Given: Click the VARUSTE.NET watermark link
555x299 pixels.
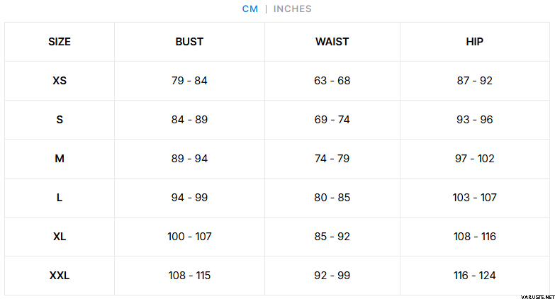Looking at the screenshot, I should pos(538,297).
